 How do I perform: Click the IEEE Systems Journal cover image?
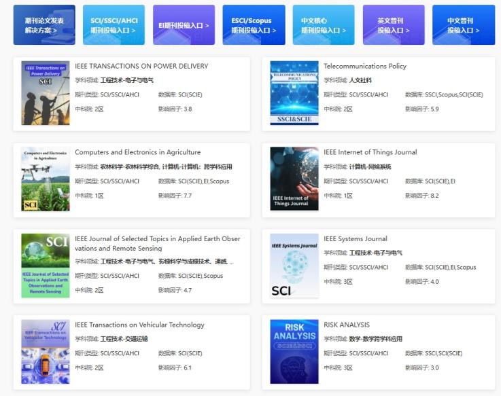click(x=294, y=266)
